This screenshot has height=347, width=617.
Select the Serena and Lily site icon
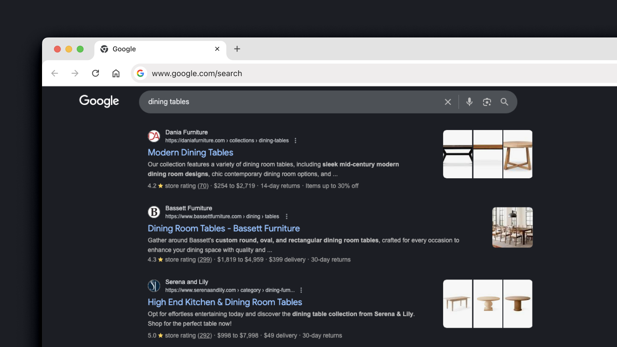[x=154, y=285]
